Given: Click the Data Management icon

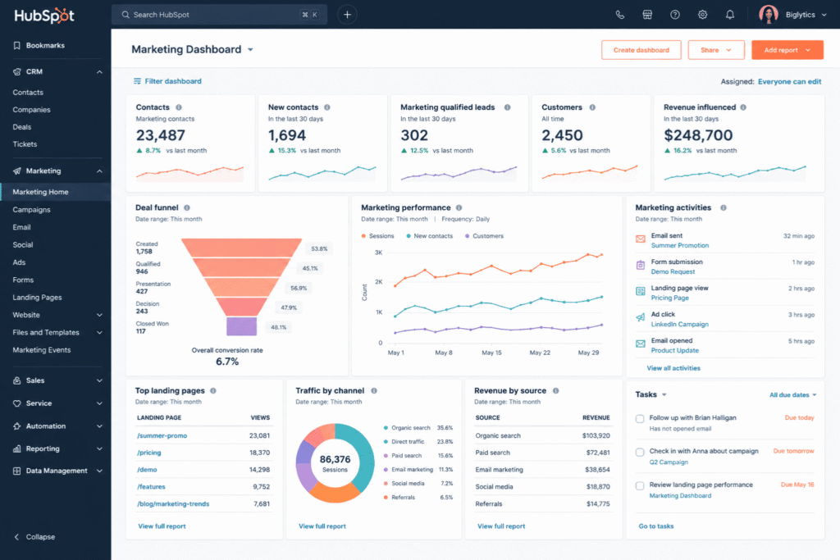Looking at the screenshot, I should coord(16,471).
